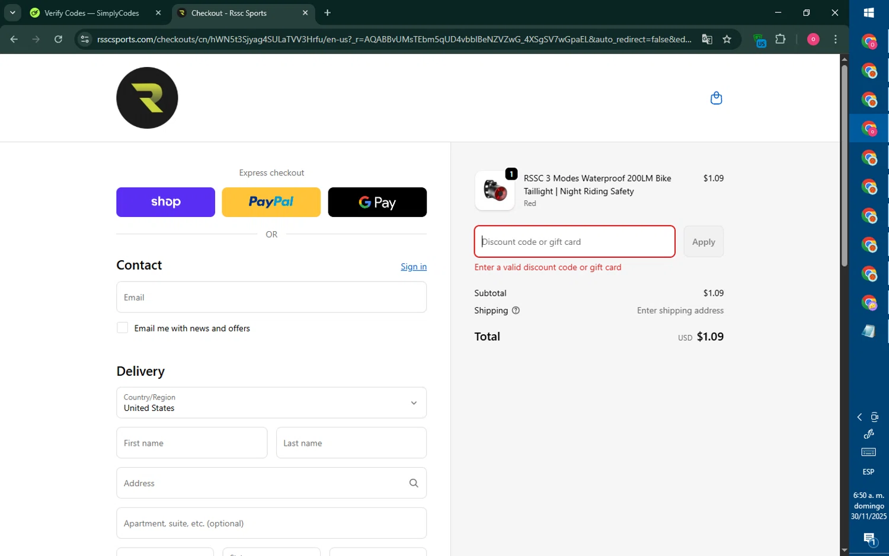Click the shipping help question mark icon

[x=516, y=311]
